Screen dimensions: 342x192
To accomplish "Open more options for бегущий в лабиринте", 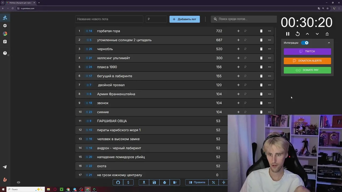I will pos(269,76).
